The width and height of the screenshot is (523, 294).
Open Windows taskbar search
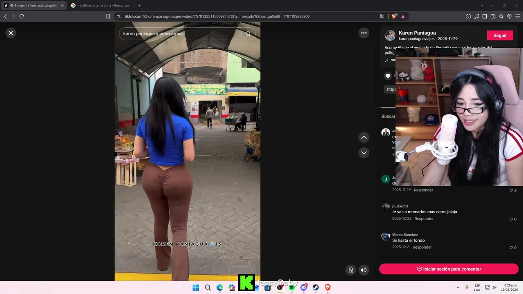point(208,287)
